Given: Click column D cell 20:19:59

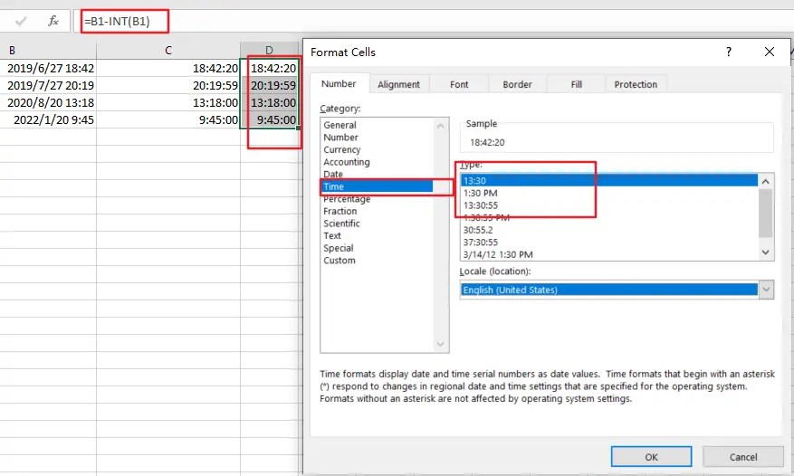Looking at the screenshot, I should tap(270, 85).
